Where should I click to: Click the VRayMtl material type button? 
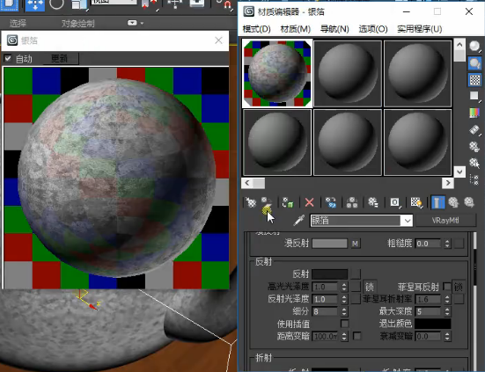(445, 220)
